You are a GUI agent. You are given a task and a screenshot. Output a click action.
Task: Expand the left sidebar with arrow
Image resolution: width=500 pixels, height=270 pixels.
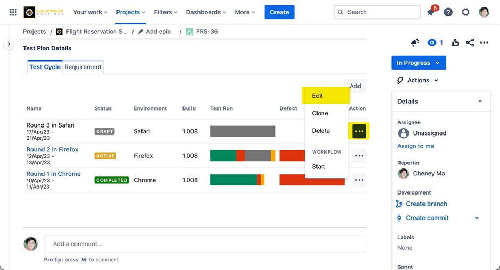9,44
